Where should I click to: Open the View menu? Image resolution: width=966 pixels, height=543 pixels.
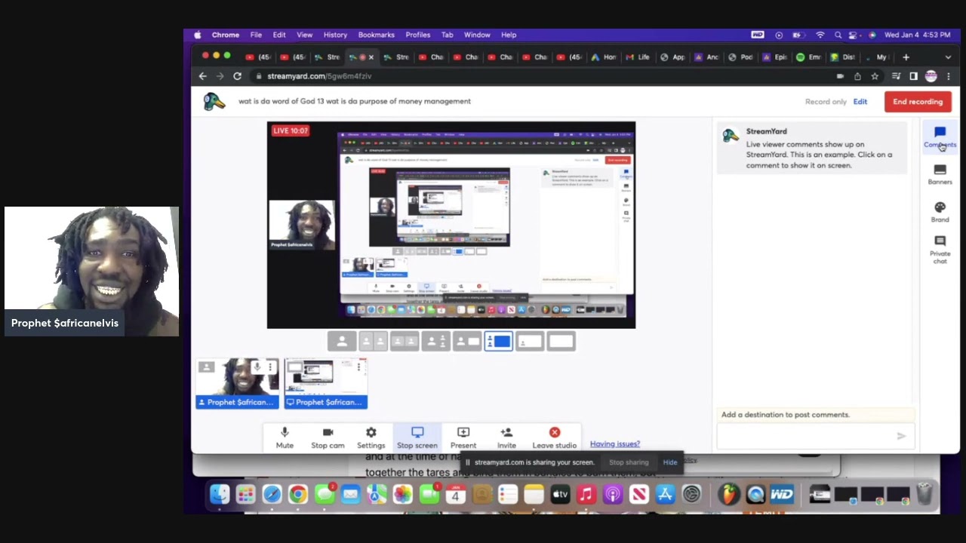click(x=304, y=35)
